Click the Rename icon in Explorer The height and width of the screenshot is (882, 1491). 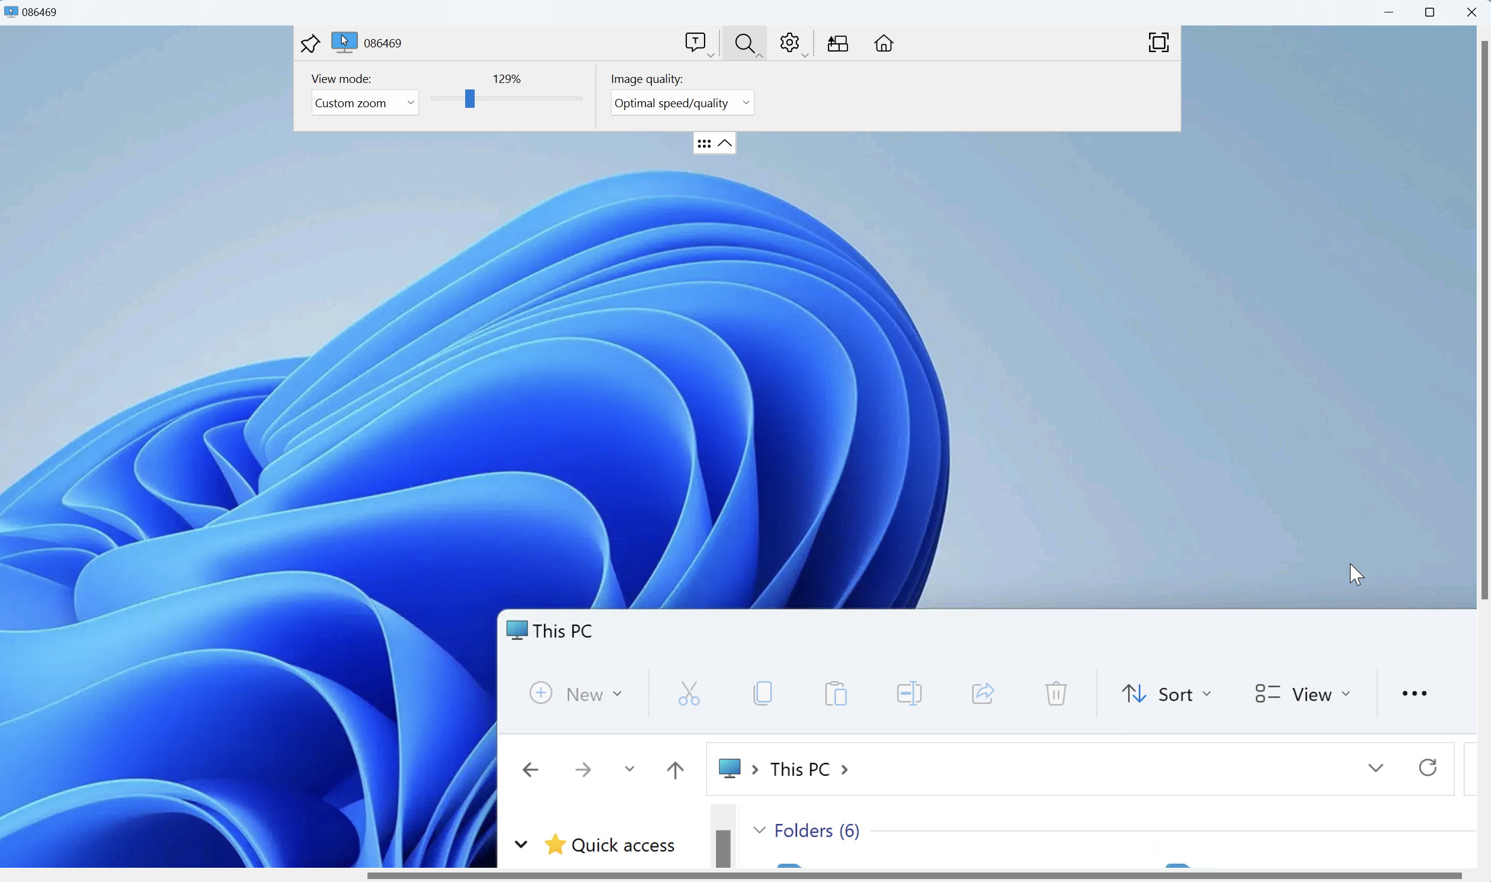coord(909,694)
